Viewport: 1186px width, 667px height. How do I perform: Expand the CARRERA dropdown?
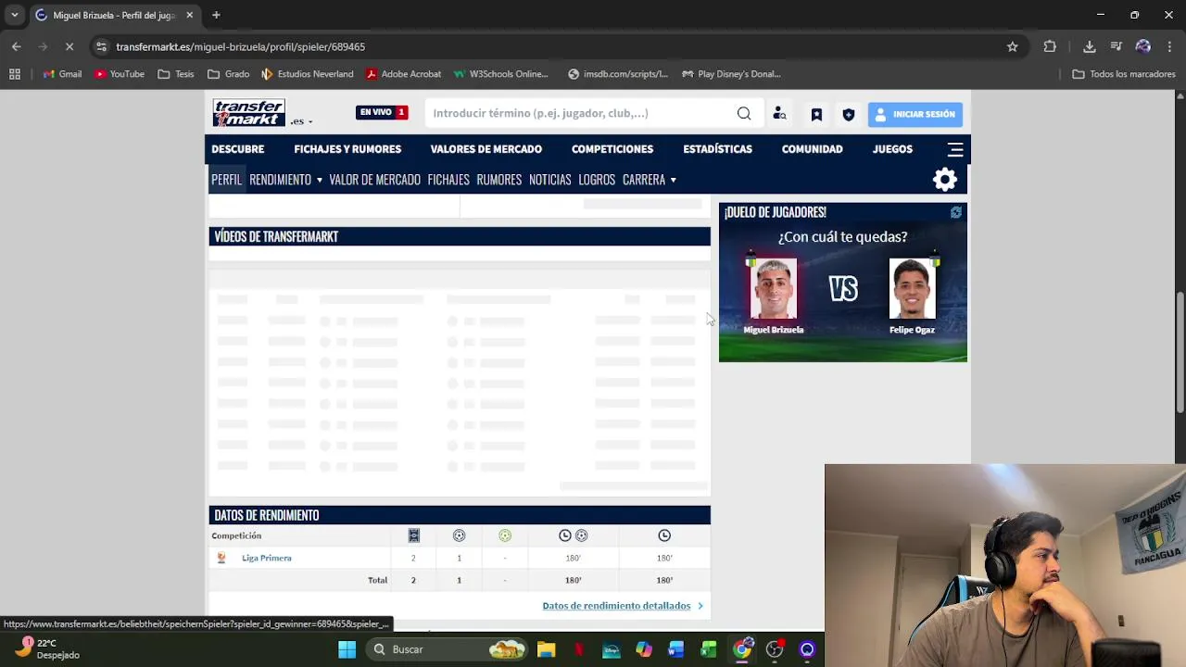tap(649, 180)
